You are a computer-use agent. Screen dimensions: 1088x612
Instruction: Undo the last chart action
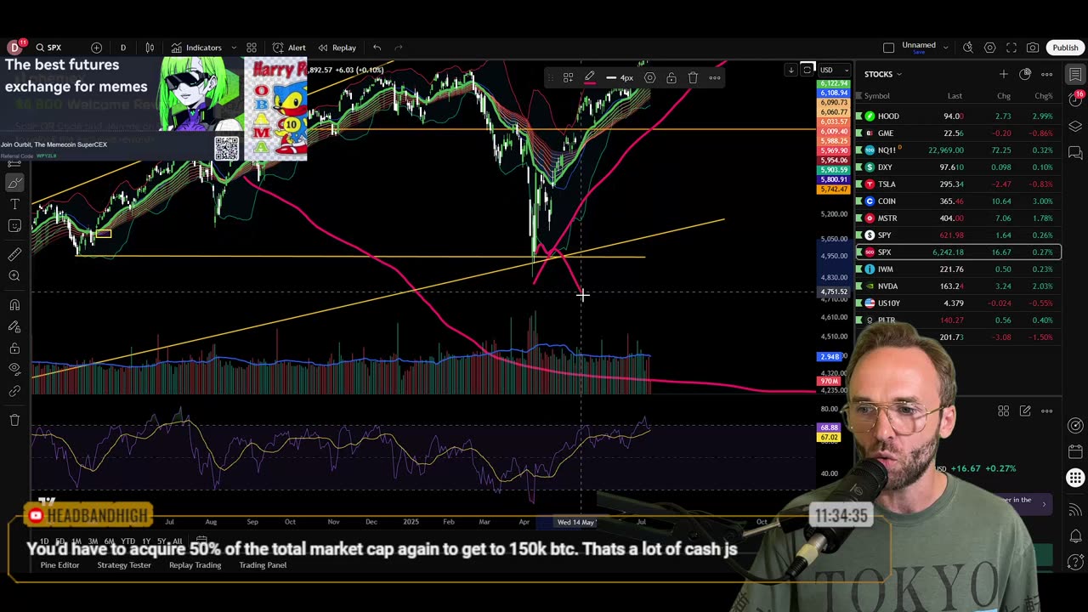point(377,48)
